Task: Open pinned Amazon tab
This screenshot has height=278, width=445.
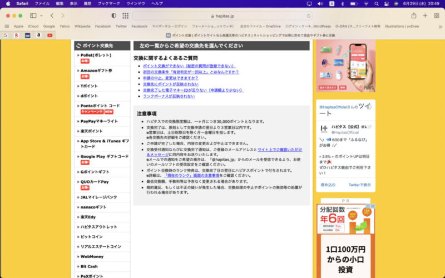Action: 38,35
